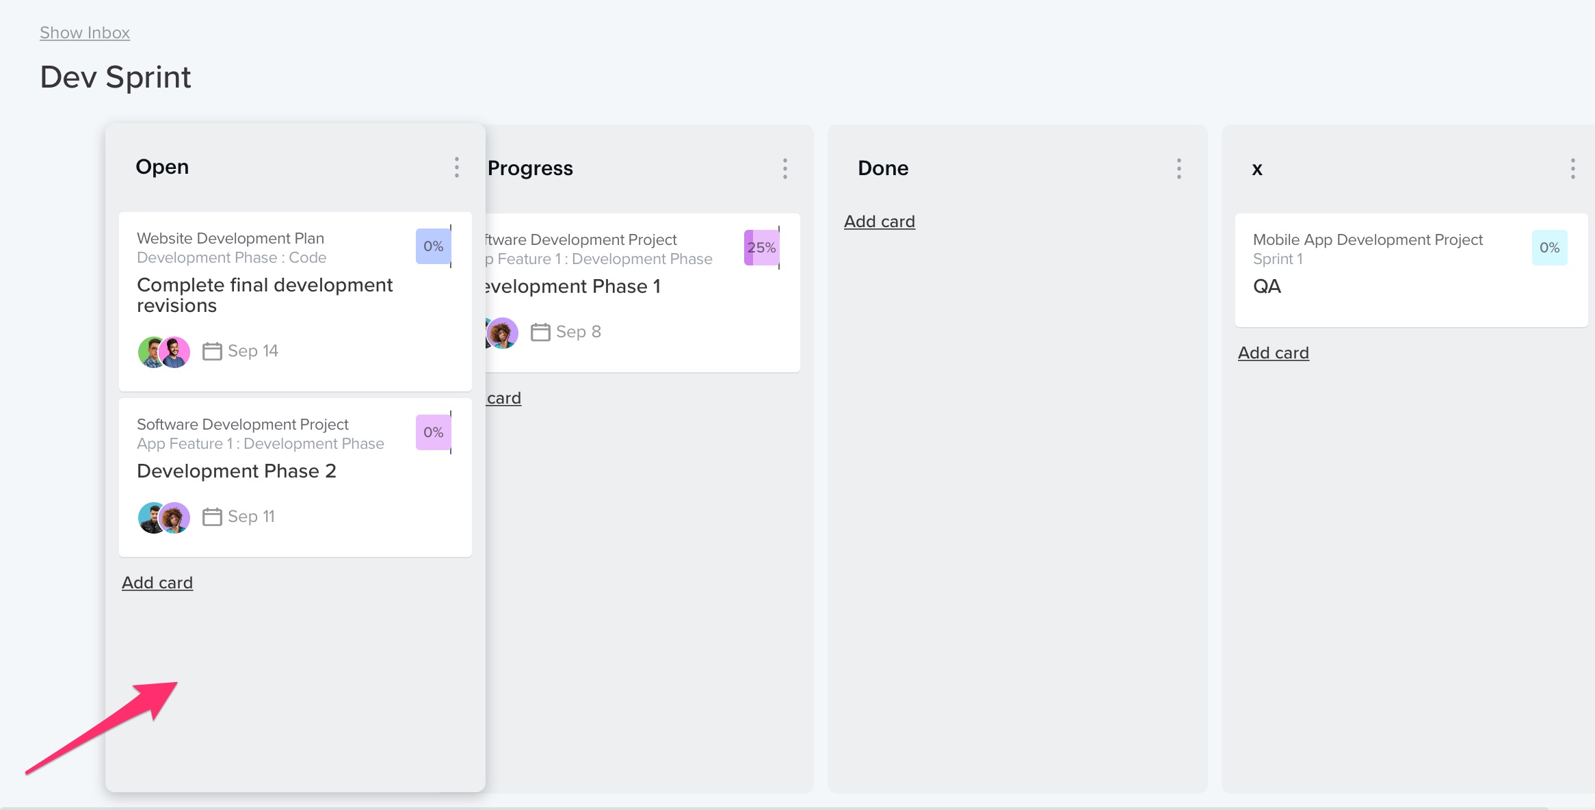Open the Open column three-dot menu
The image size is (1595, 810).
pyautogui.click(x=457, y=167)
